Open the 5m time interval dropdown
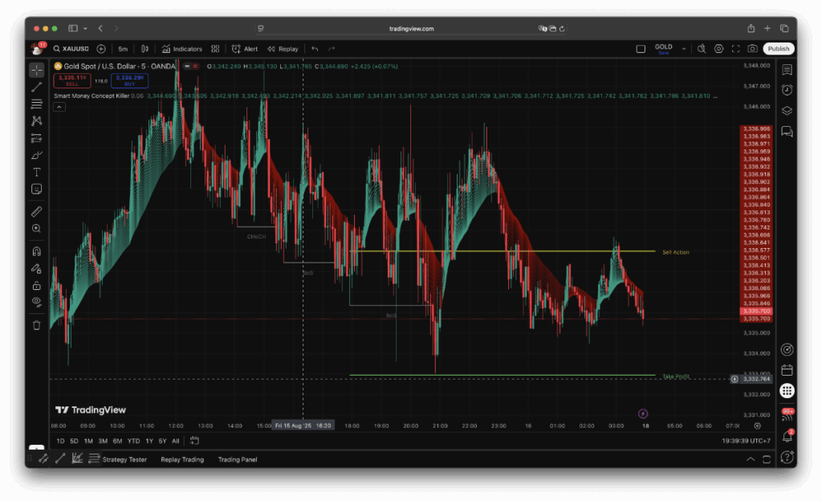 [x=123, y=49]
